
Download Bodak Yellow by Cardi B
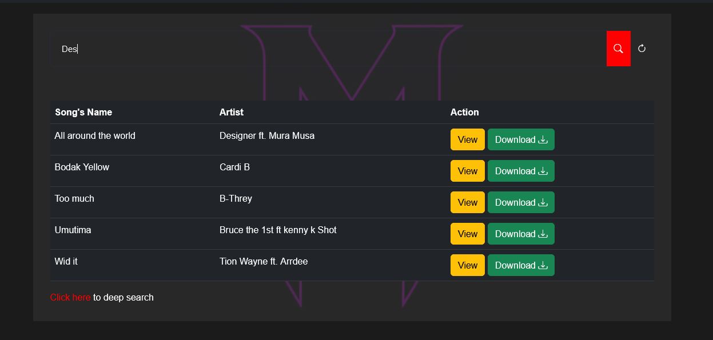click(x=520, y=171)
